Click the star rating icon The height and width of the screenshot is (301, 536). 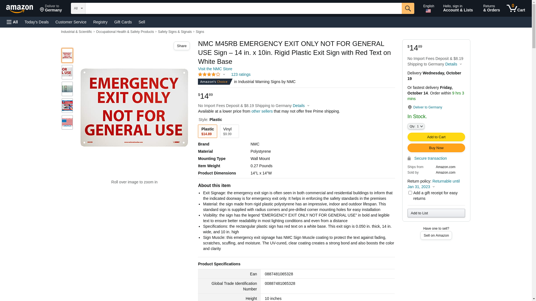tap(209, 74)
